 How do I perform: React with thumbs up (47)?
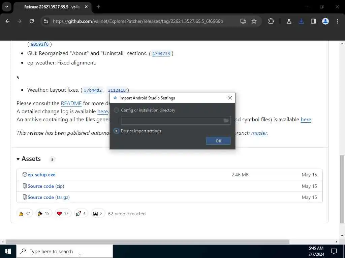tap(24, 213)
